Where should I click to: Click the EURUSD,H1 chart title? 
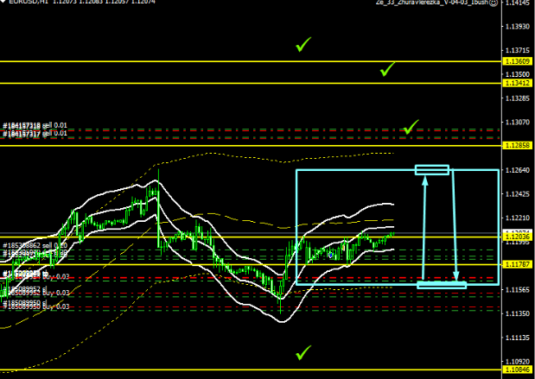pos(22,3)
